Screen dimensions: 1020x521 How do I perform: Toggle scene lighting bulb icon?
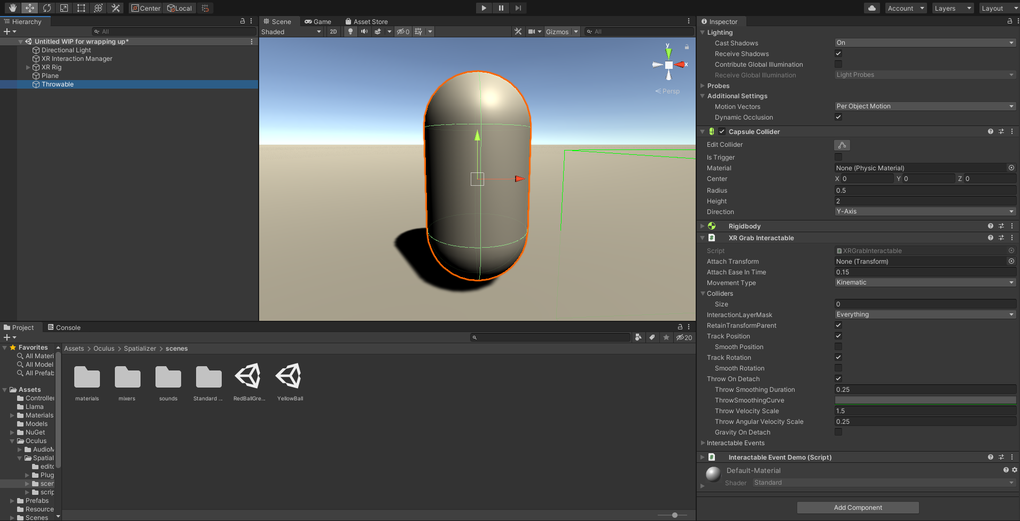[x=350, y=31]
